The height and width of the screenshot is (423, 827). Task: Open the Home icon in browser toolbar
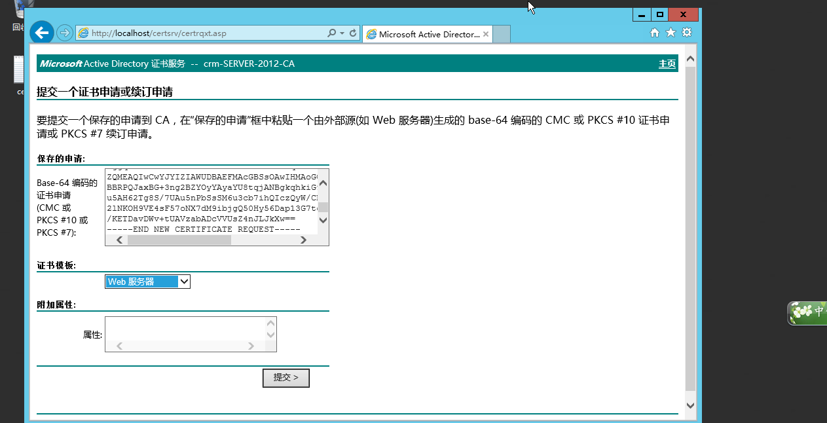coord(655,33)
